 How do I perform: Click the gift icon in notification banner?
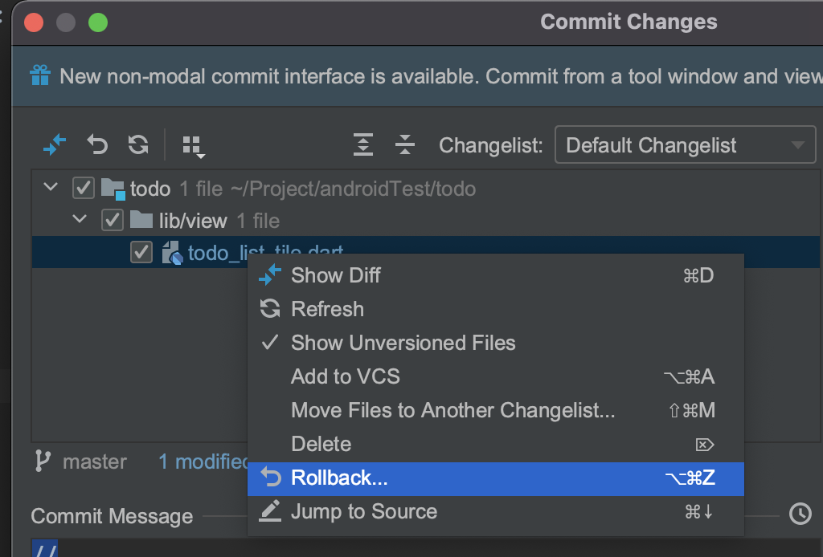tap(40, 76)
